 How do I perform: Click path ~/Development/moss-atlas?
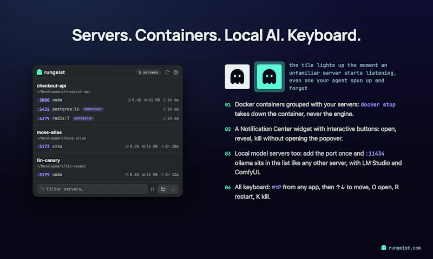[x=61, y=138]
